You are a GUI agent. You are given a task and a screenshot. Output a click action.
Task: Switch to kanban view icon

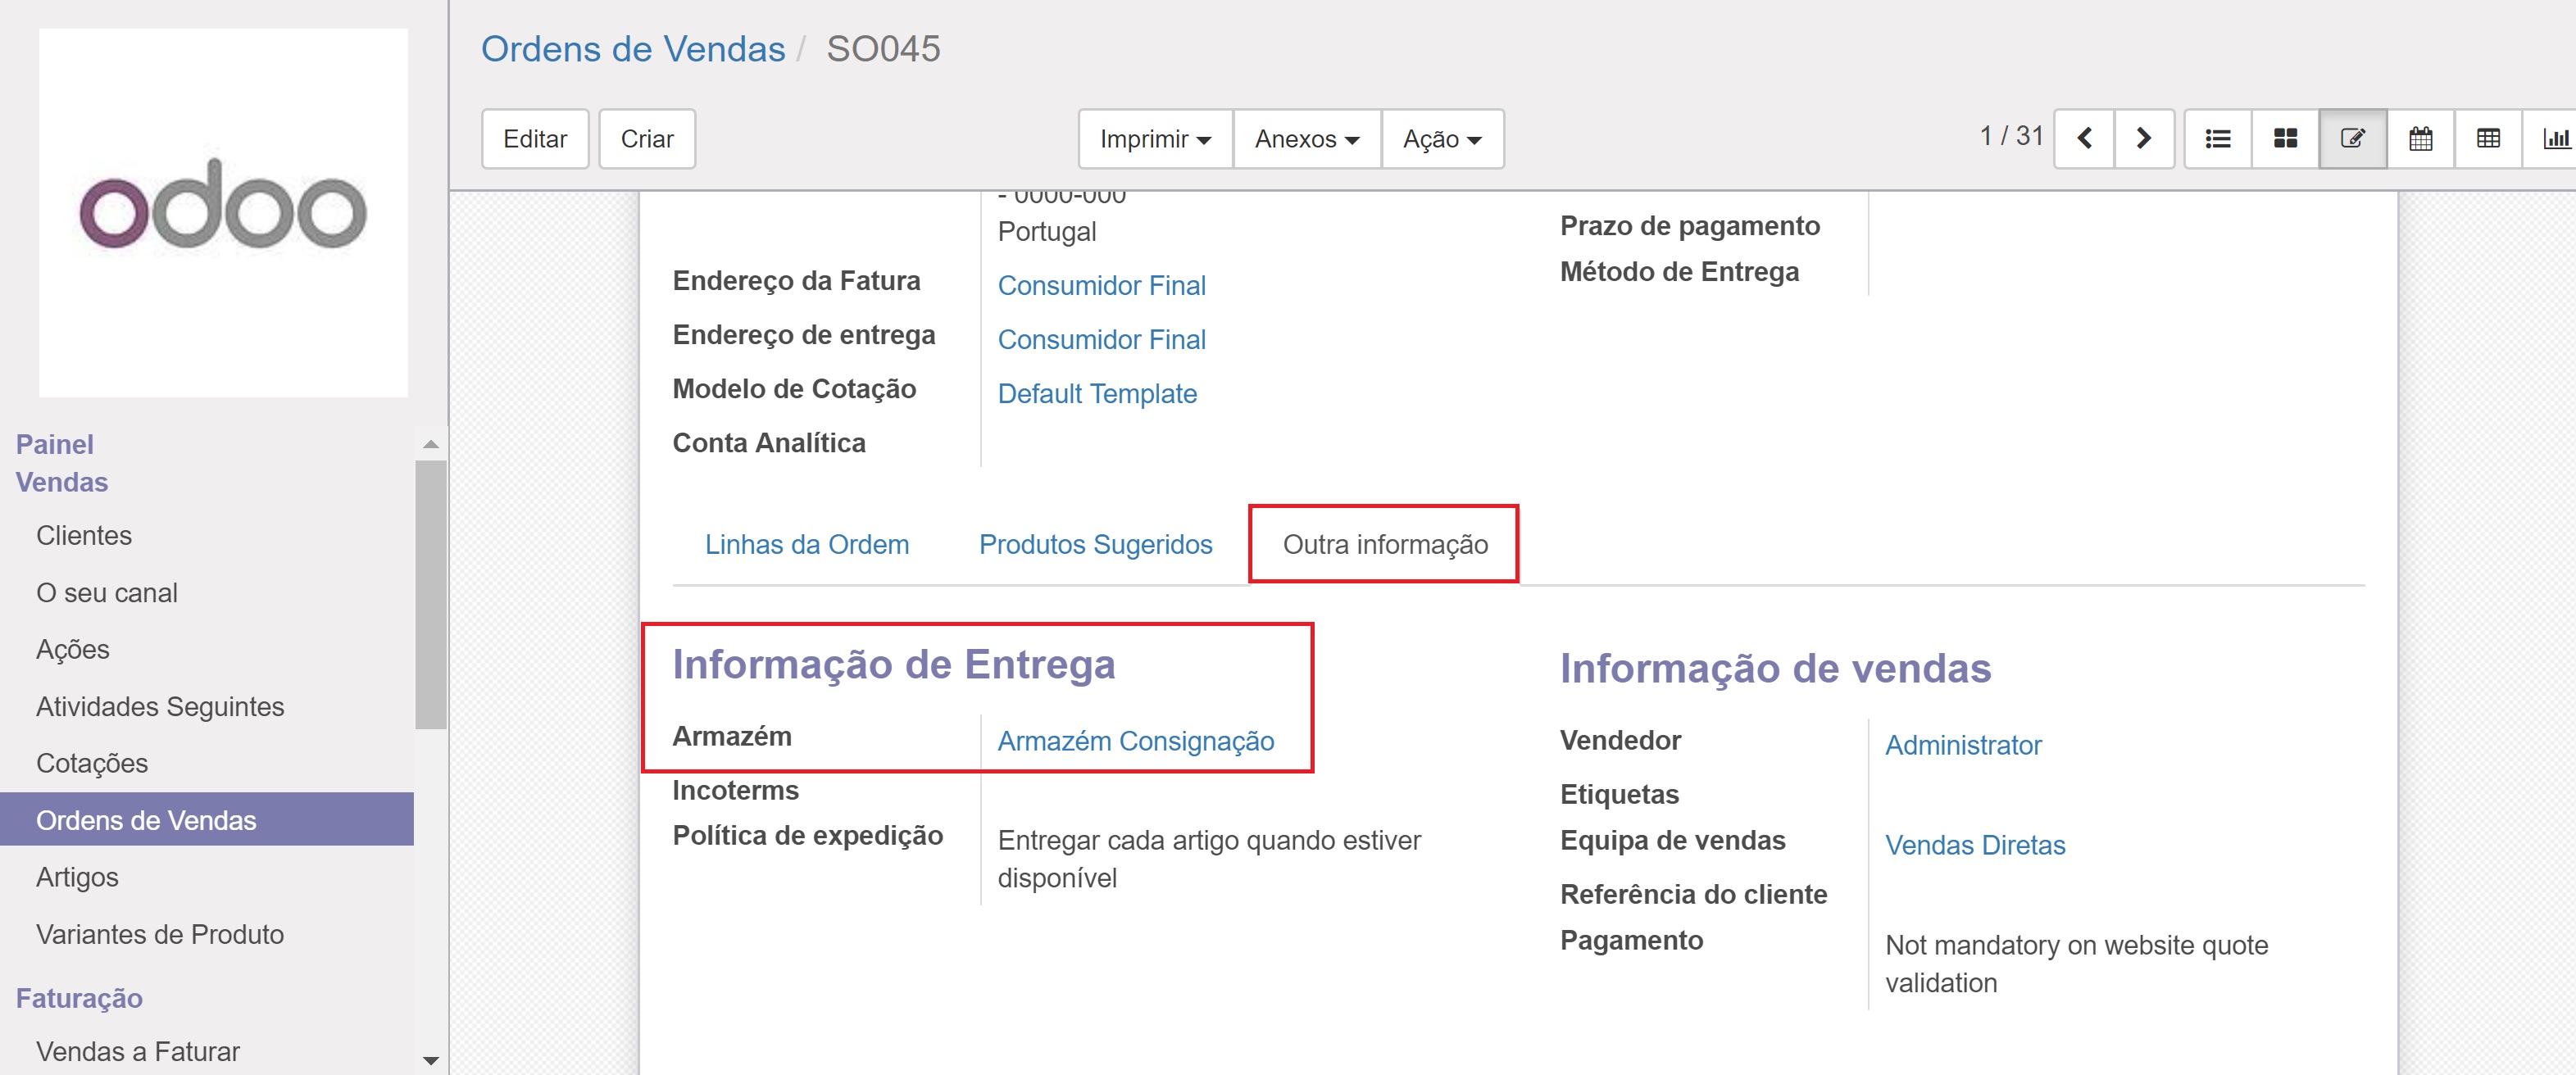(2285, 138)
